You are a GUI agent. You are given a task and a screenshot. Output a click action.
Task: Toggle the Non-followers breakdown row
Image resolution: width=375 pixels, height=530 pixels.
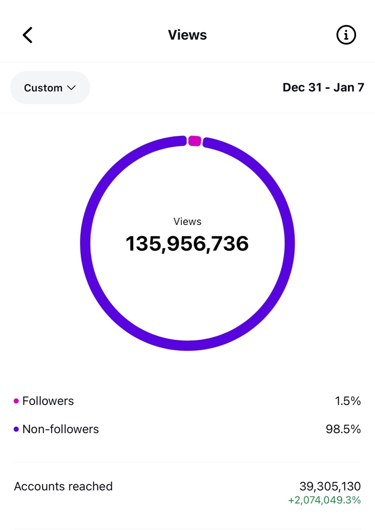pyautogui.click(x=187, y=429)
